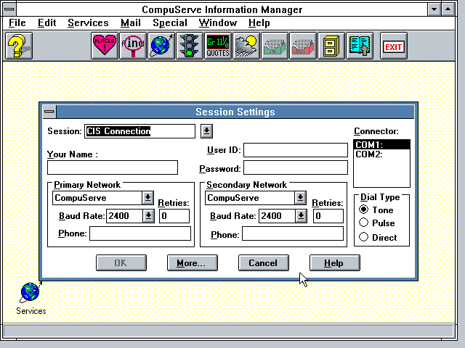This screenshot has height=348, width=465.
Task: Open the Services menu
Action: [x=88, y=22]
